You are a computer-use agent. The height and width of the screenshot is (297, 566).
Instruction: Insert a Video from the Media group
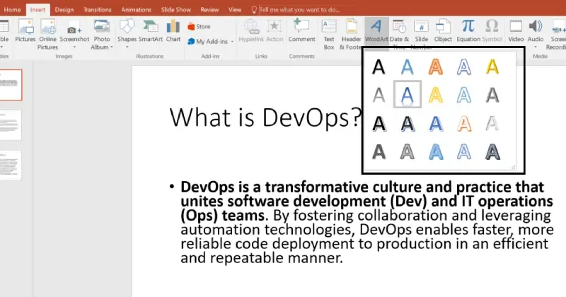516,31
